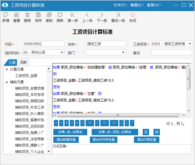This screenshot has width=195, height=165.
Task: Insert the greater-than operator
Action: coord(82,123)
